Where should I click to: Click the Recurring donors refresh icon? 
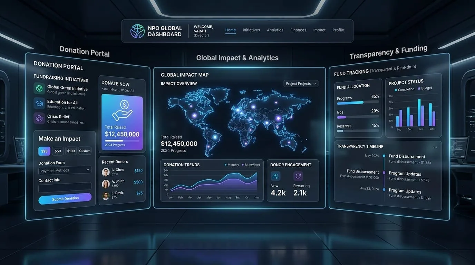coord(298,176)
